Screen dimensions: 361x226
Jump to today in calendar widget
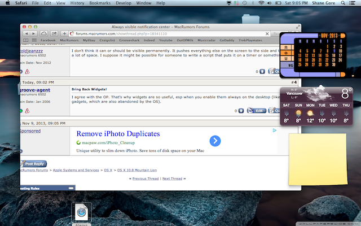coord(286,53)
